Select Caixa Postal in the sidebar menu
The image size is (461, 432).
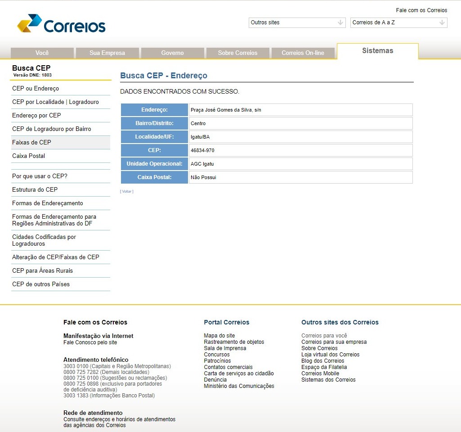(28, 156)
